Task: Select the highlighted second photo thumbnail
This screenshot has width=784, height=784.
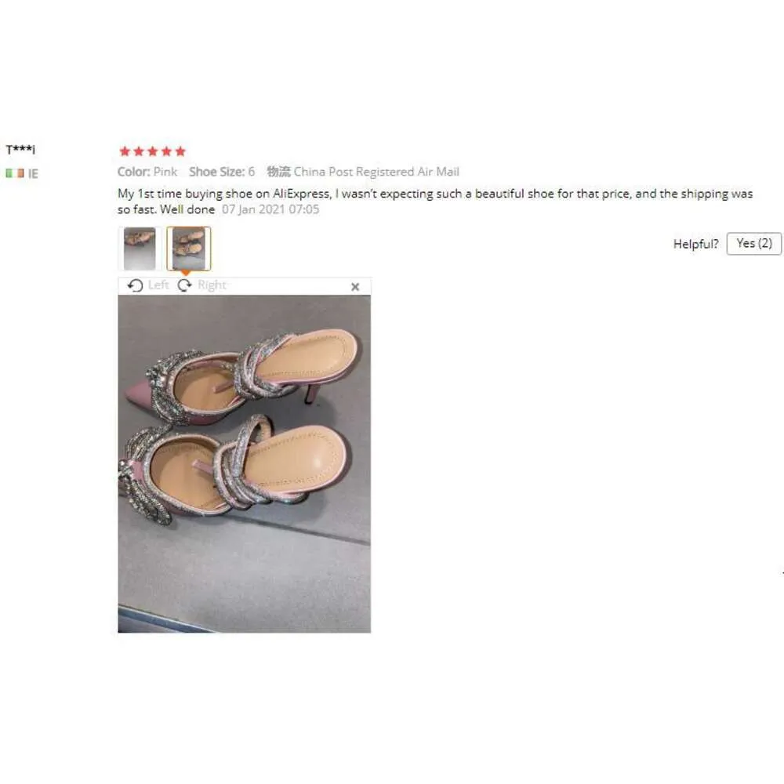Action: click(188, 249)
